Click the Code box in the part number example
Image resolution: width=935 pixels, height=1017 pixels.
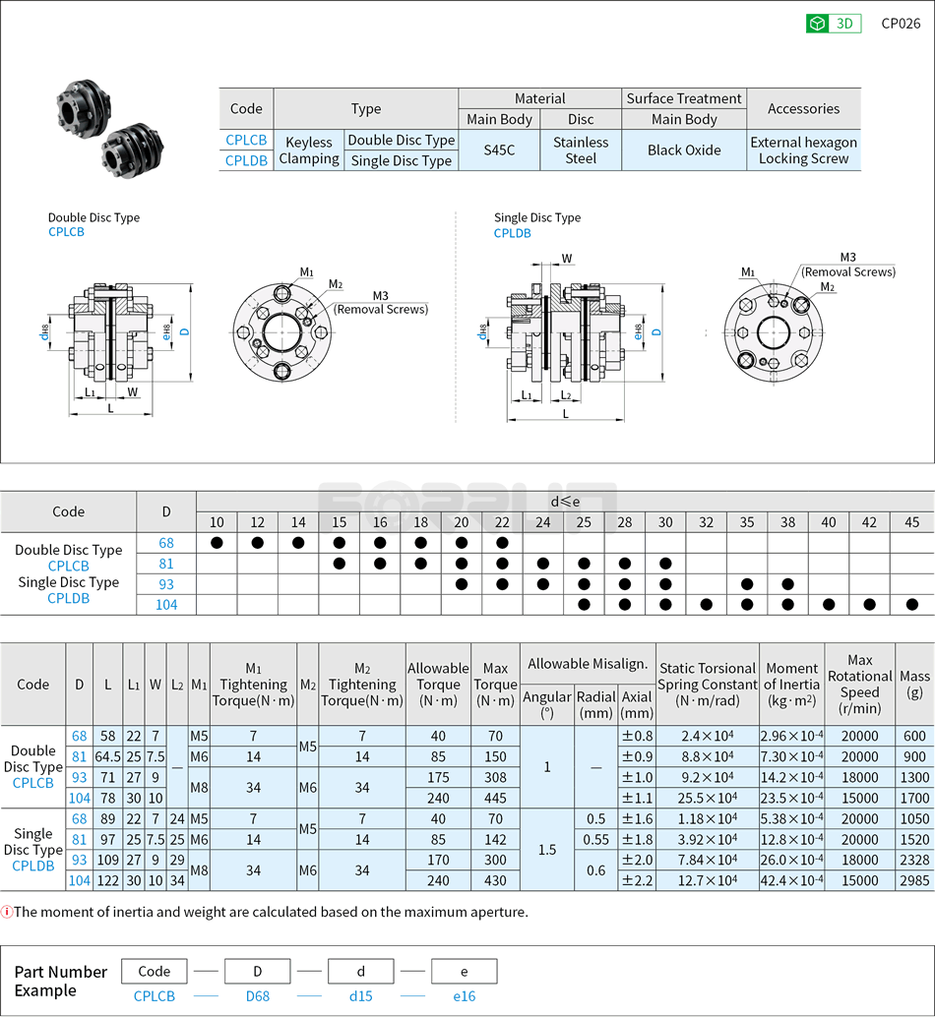[155, 972]
